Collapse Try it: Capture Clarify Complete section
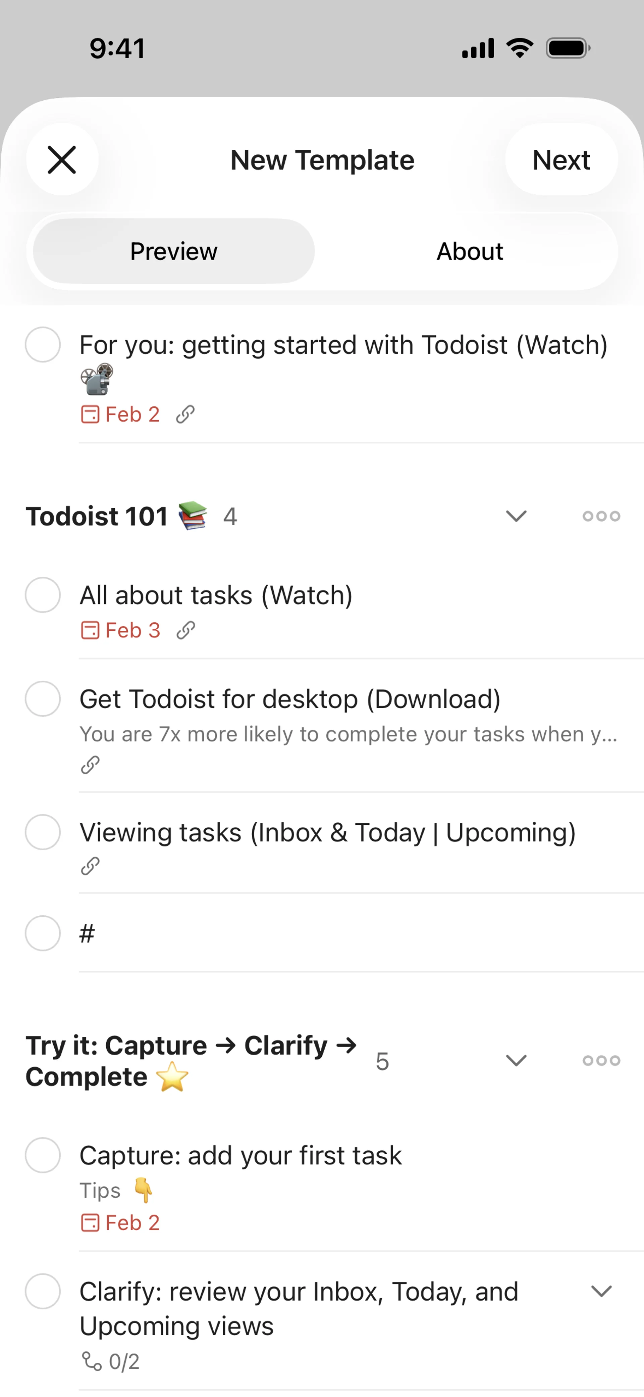The height and width of the screenshot is (1397, 644). click(516, 1060)
